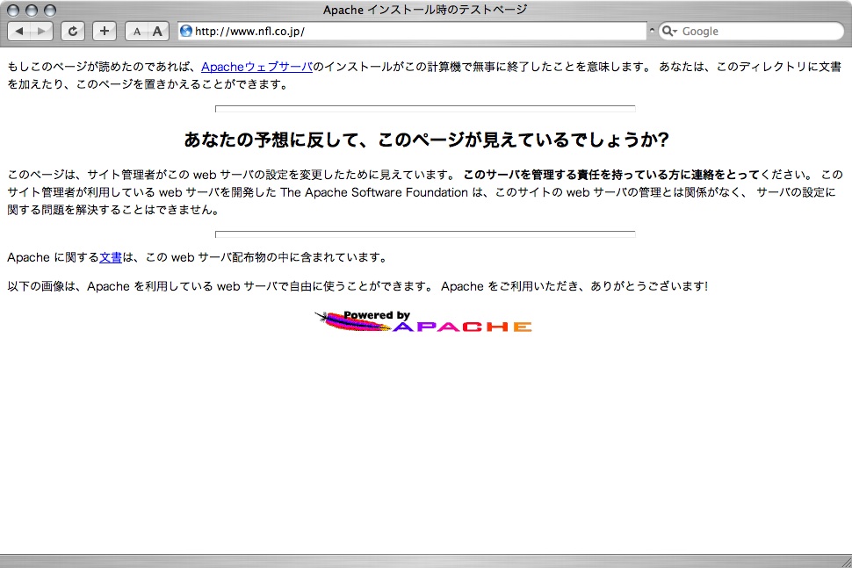This screenshot has height=568, width=852.
Task: Click small arrow at right of address field
Action: [x=652, y=32]
